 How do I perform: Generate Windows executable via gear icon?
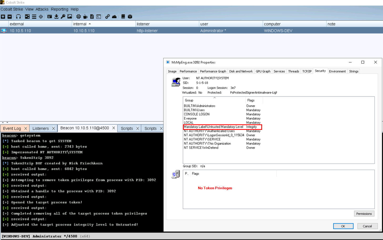[x=78, y=17]
